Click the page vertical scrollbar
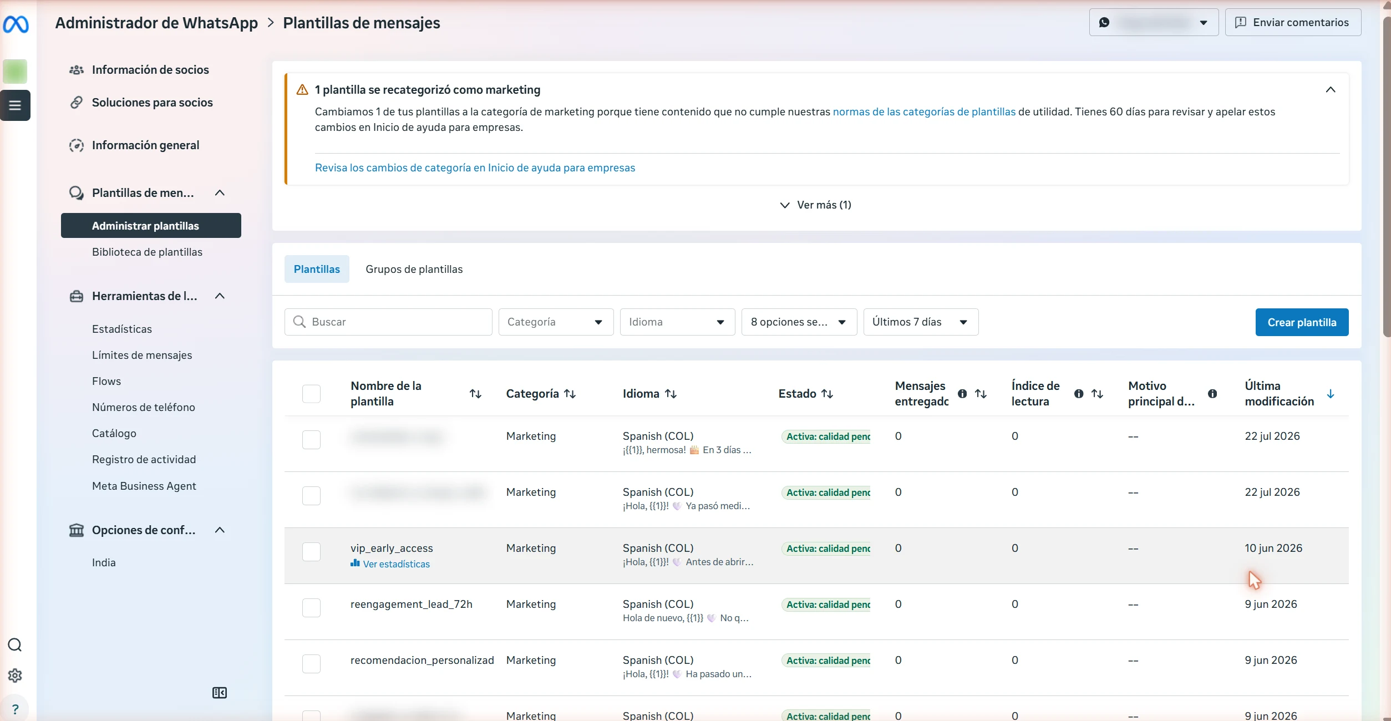Image resolution: width=1391 pixels, height=721 pixels. (x=1387, y=177)
